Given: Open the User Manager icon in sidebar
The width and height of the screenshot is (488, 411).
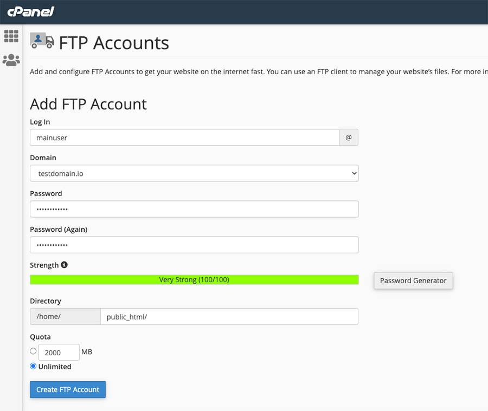Looking at the screenshot, I should point(11,60).
